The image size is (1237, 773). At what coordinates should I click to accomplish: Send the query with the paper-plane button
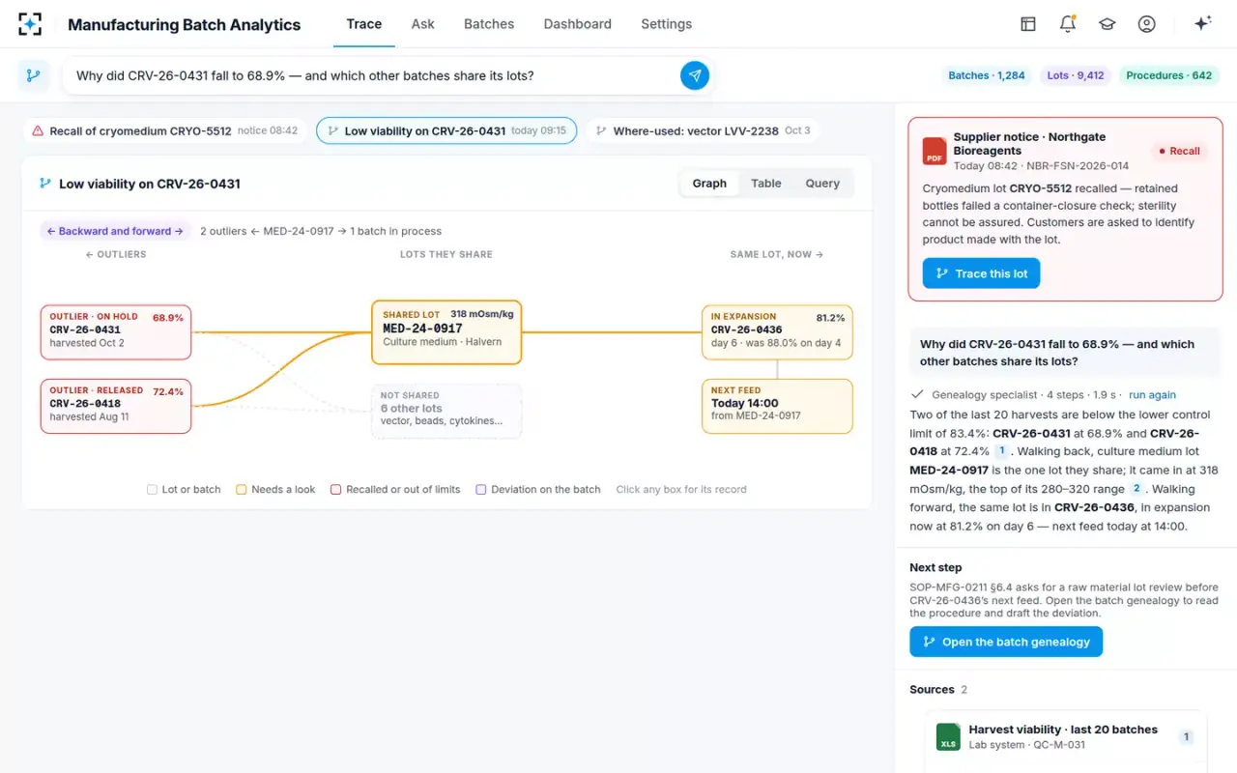695,75
